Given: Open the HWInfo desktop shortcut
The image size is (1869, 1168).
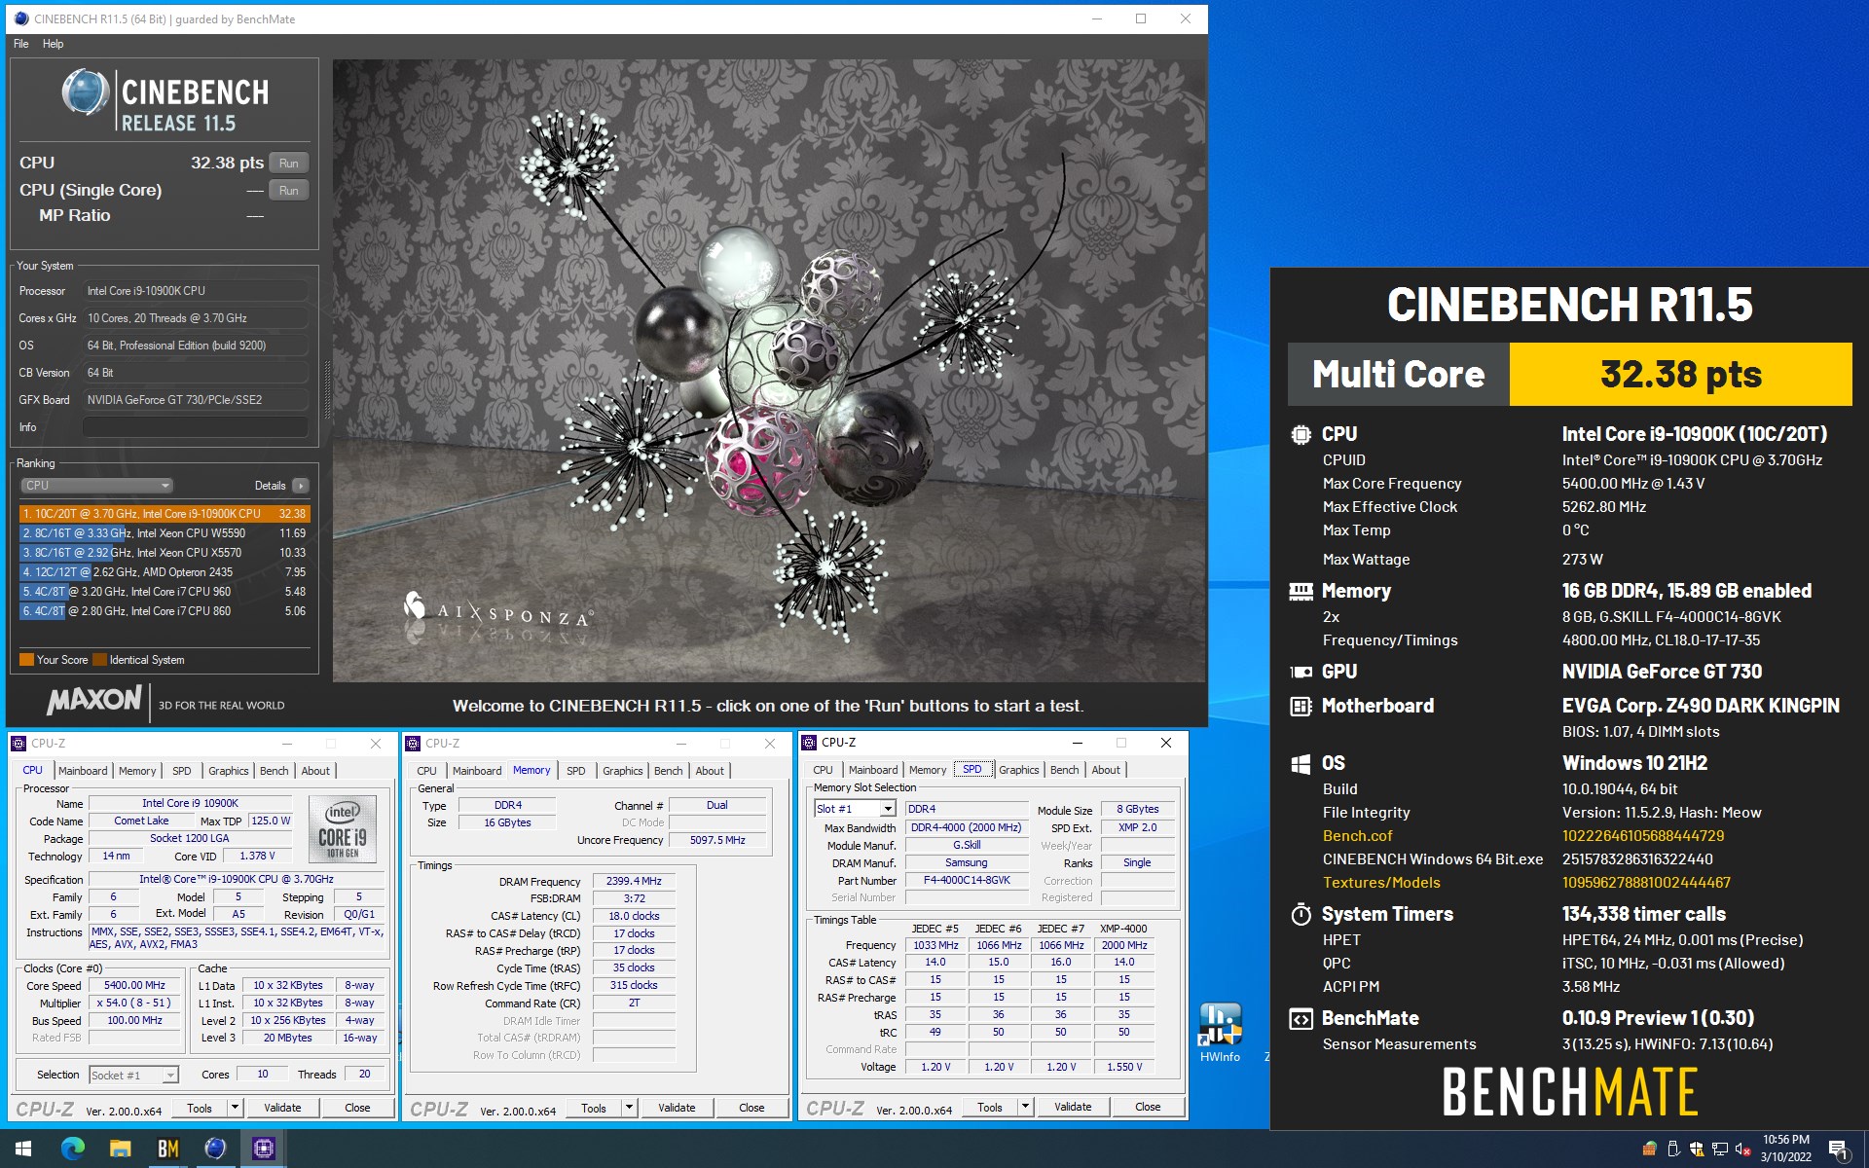Looking at the screenshot, I should coord(1220,1033).
